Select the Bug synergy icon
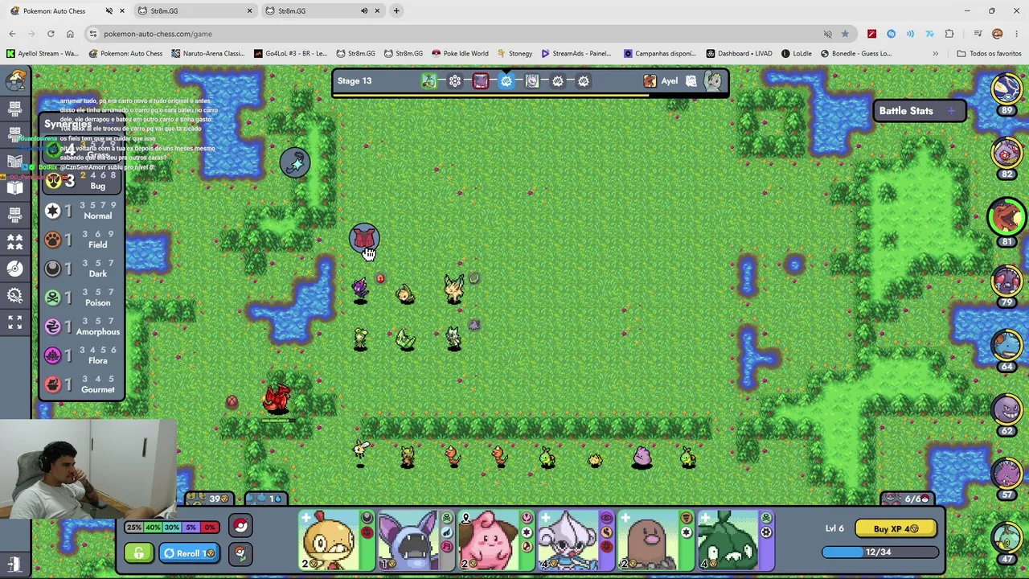 click(x=53, y=182)
